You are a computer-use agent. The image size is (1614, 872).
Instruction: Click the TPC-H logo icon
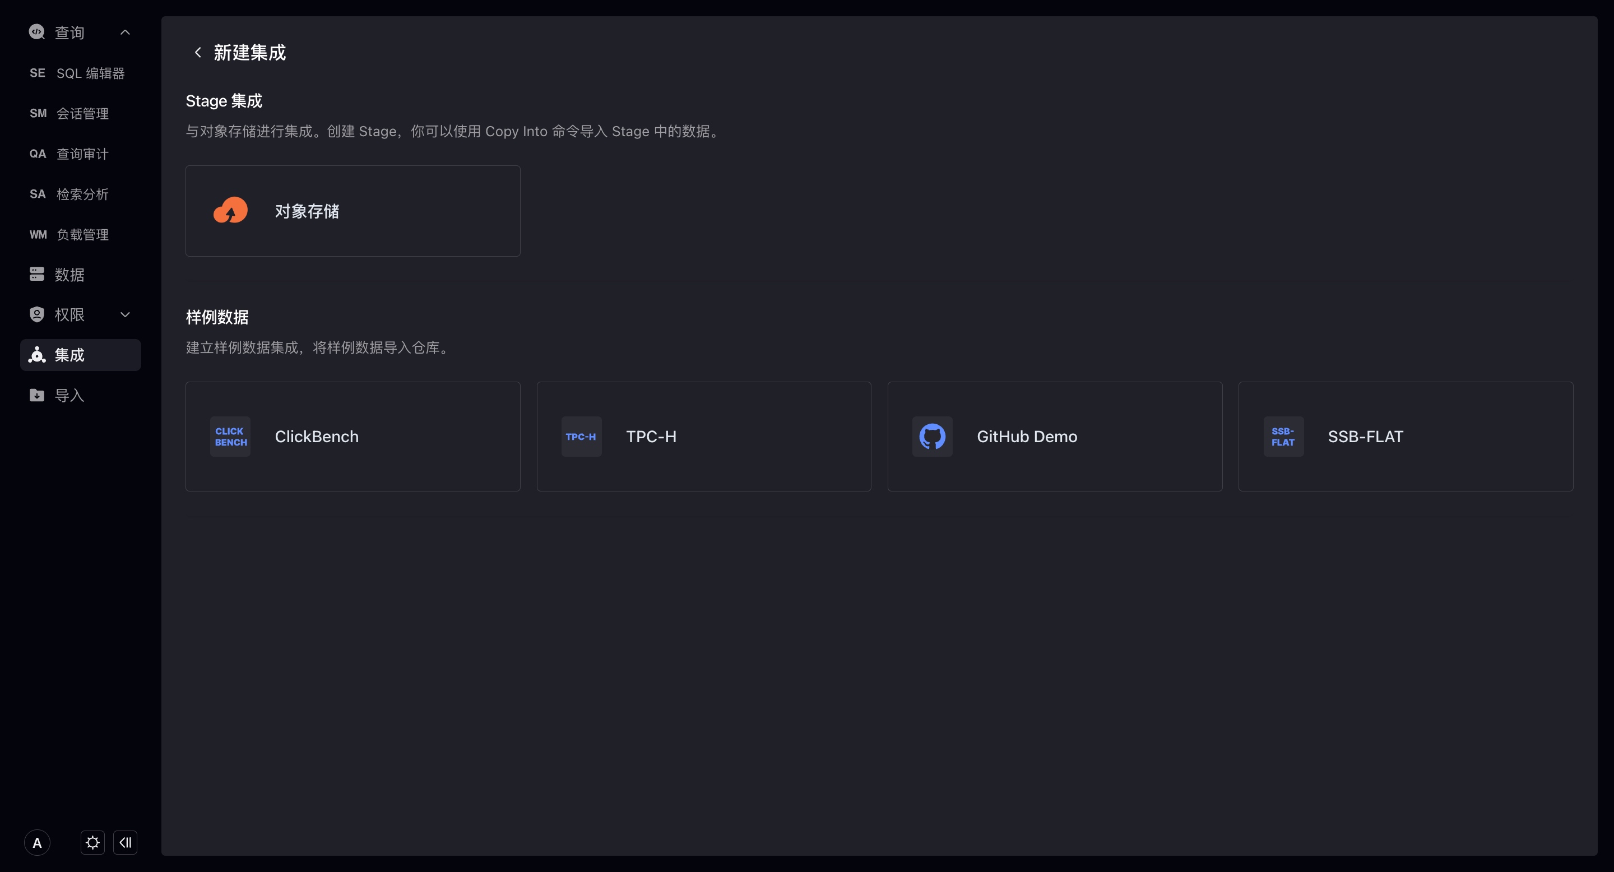pos(582,437)
